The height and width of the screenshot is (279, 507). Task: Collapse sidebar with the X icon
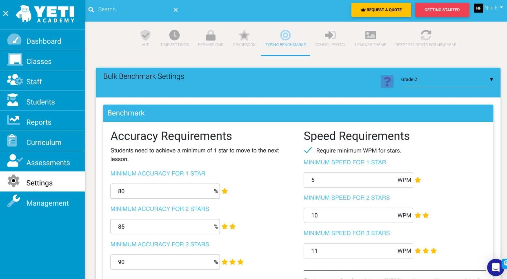point(6,13)
